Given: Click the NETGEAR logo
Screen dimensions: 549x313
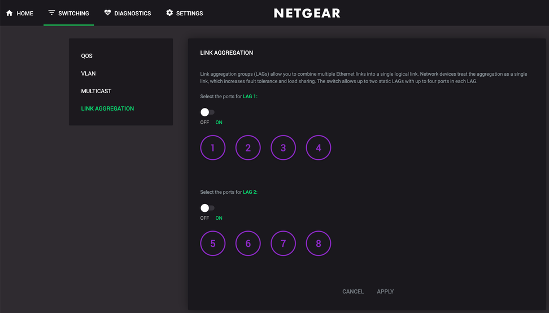Looking at the screenshot, I should point(307,14).
